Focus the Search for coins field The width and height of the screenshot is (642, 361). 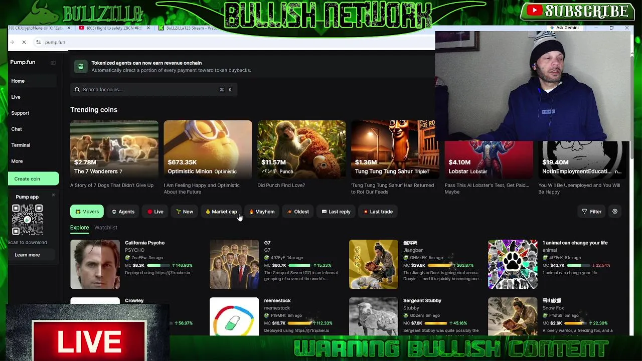[x=153, y=90]
